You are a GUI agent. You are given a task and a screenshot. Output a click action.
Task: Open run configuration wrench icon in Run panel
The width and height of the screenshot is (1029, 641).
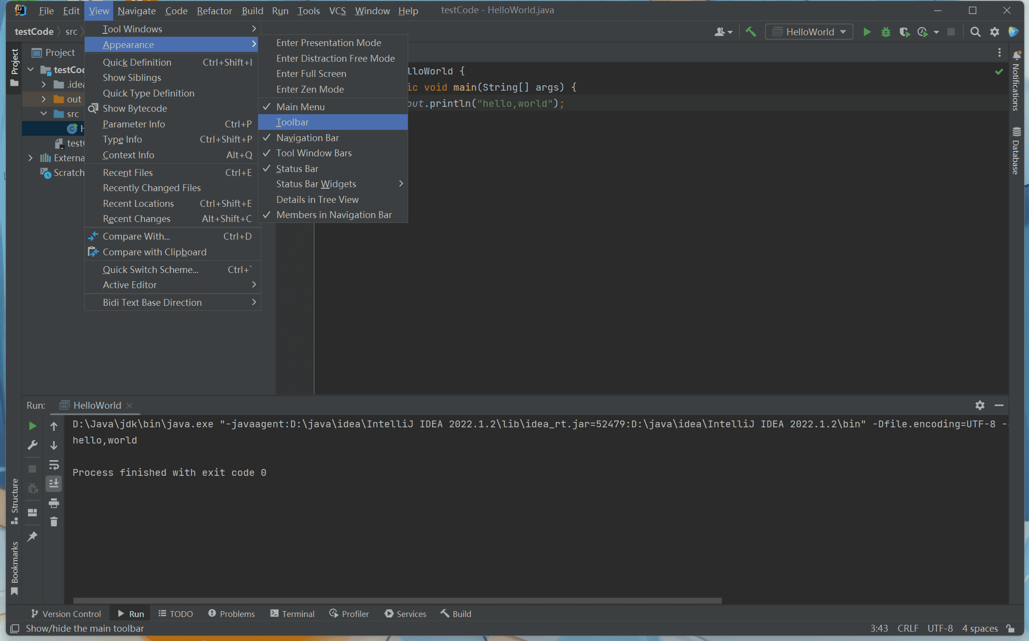32,444
